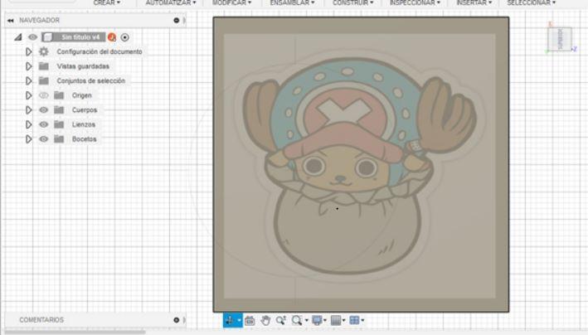The height and width of the screenshot is (335, 588).
Task: Expand the Origen folder triangle
Action: 28,95
